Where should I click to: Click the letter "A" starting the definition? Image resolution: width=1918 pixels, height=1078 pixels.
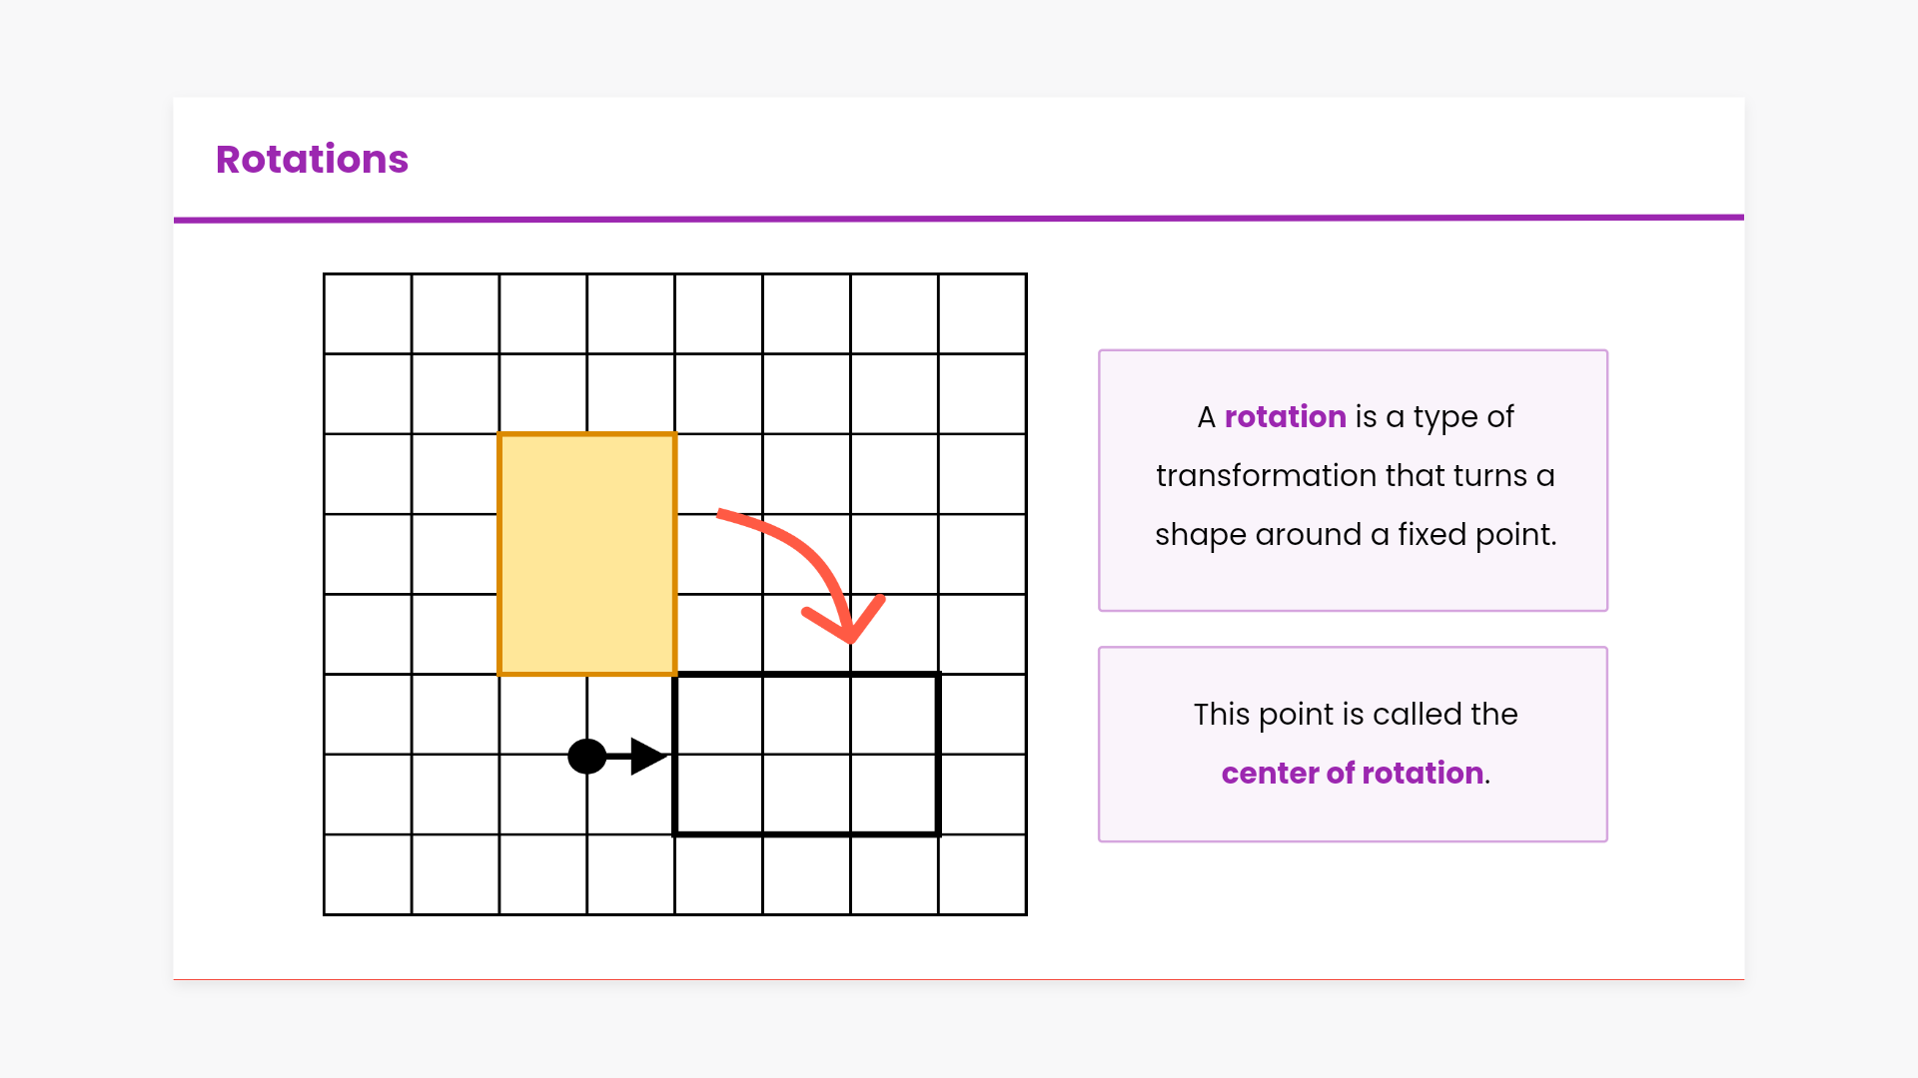[x=1206, y=416]
